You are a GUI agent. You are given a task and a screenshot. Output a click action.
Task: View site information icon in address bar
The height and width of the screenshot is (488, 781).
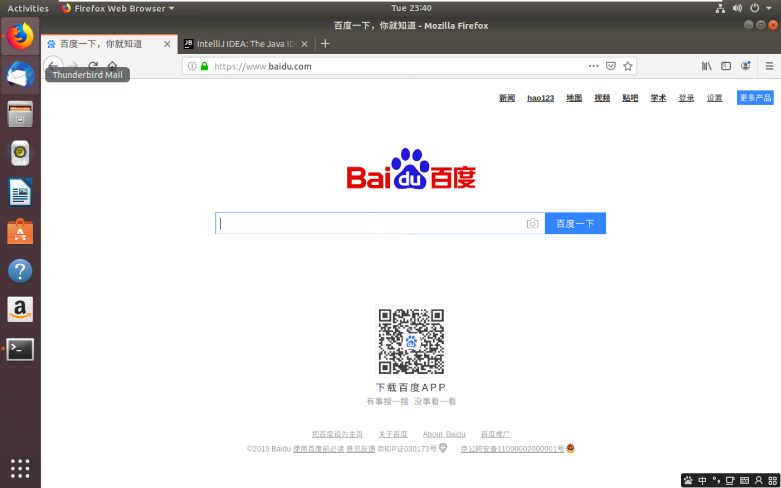192,66
